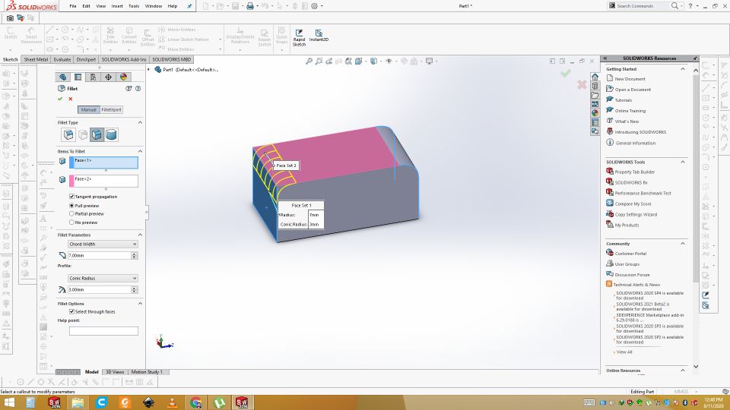Select the No preview radio button
Screen dimensions: 730x410
pyautogui.click(x=71, y=222)
